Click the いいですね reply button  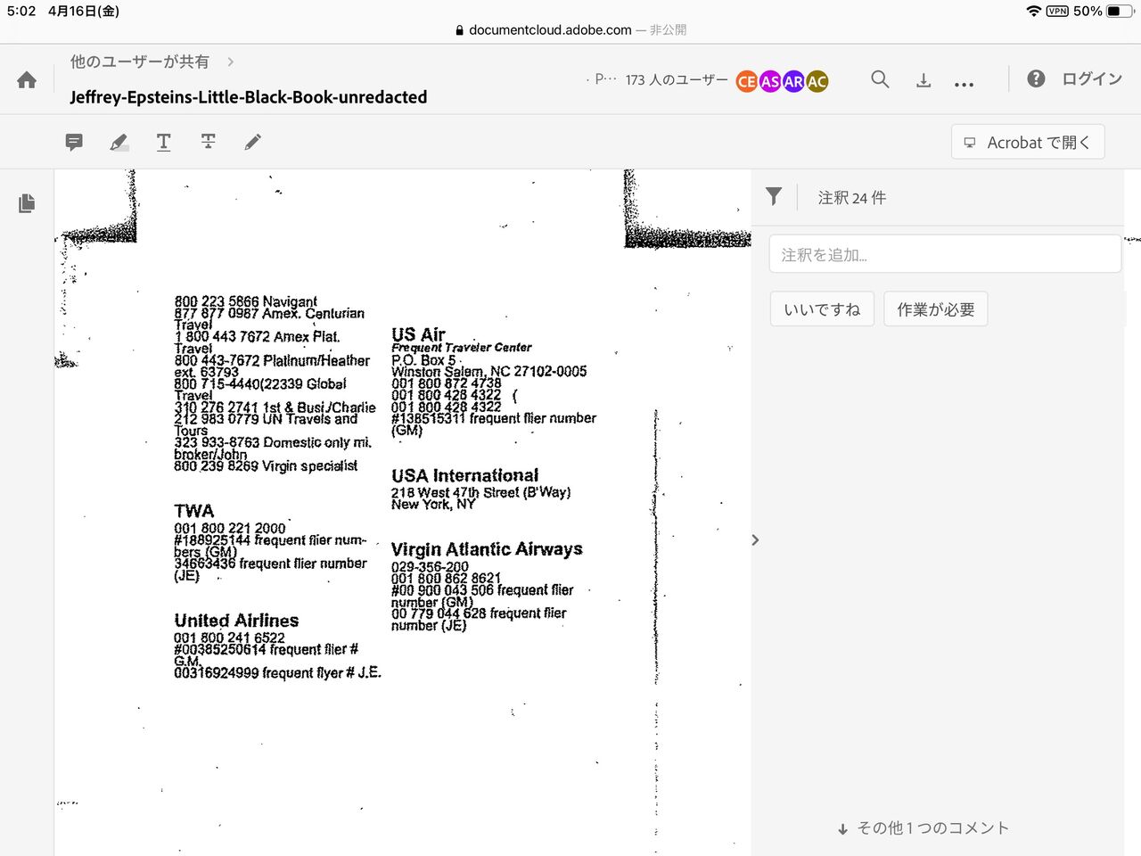pyautogui.click(x=822, y=309)
